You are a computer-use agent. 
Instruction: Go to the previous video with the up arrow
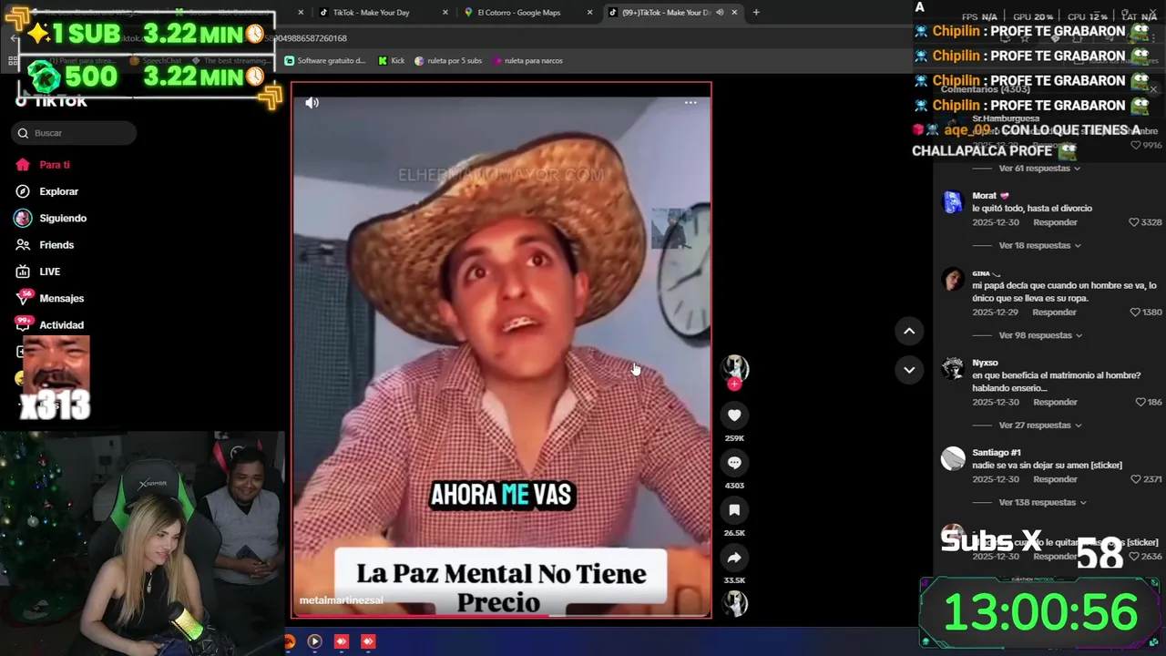[909, 331]
